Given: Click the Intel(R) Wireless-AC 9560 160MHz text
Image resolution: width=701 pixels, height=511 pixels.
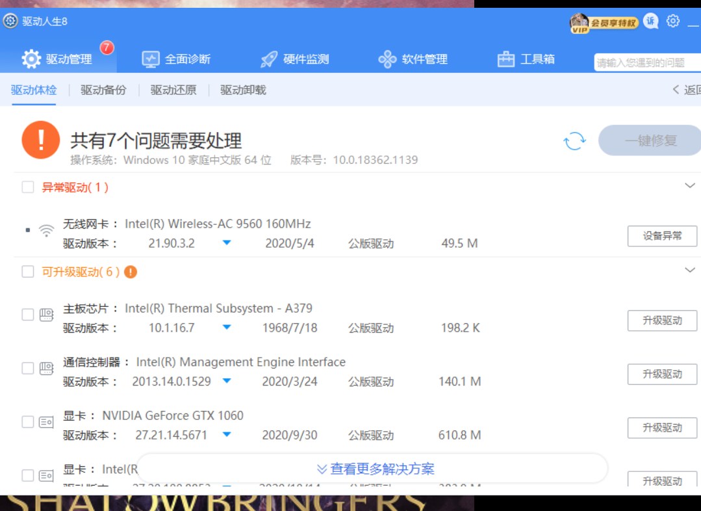Looking at the screenshot, I should pyautogui.click(x=218, y=224).
